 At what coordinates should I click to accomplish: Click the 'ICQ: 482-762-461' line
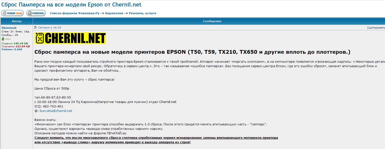click(x=49, y=106)
